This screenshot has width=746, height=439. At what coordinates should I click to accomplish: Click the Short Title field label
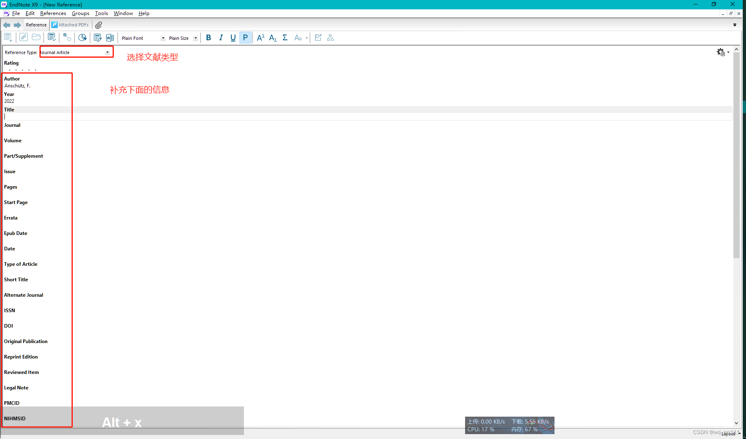pyautogui.click(x=16, y=280)
